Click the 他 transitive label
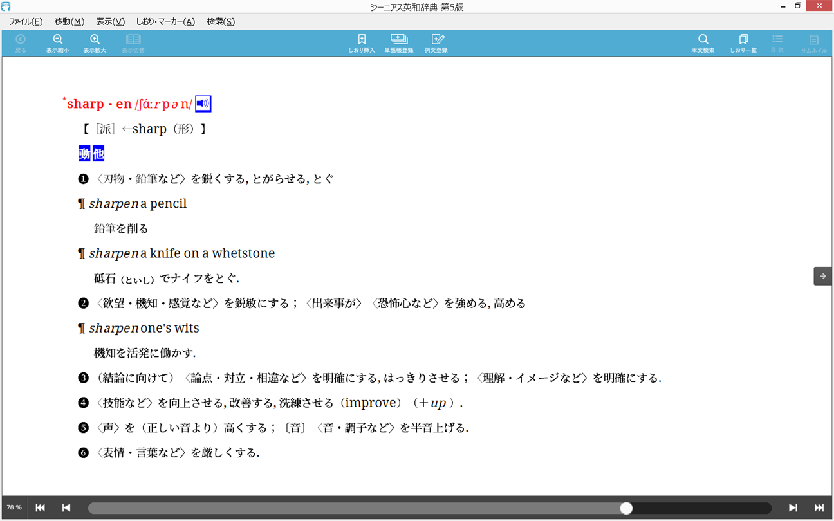The height and width of the screenshot is (521, 834). (98, 154)
